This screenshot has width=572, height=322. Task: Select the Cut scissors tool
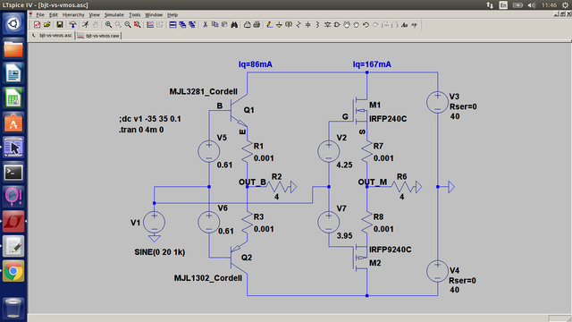pyautogui.click(x=205, y=25)
